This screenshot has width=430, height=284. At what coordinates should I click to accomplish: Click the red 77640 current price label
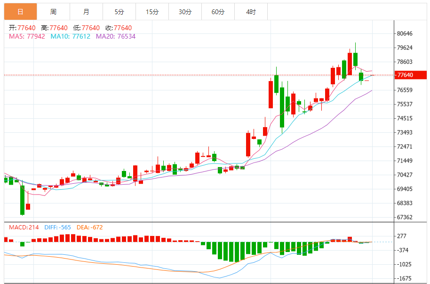[x=411, y=75]
